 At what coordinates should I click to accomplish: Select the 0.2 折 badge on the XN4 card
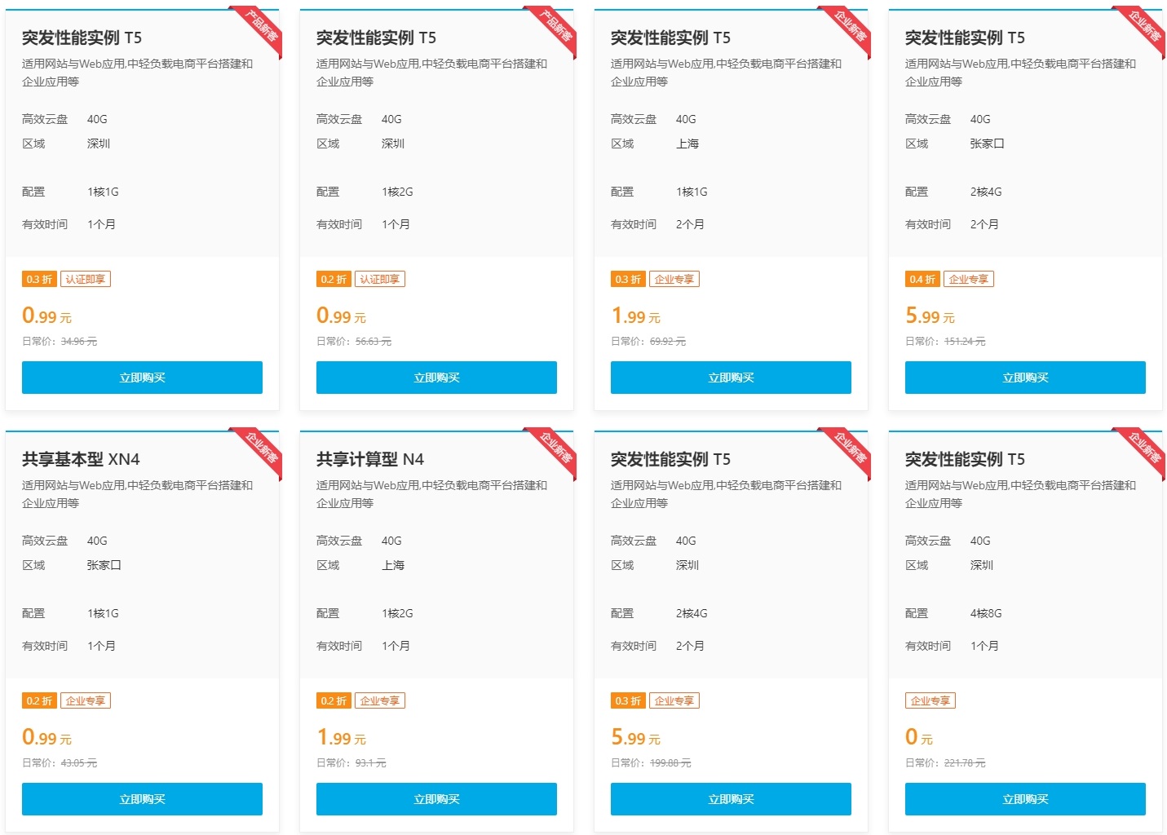39,700
